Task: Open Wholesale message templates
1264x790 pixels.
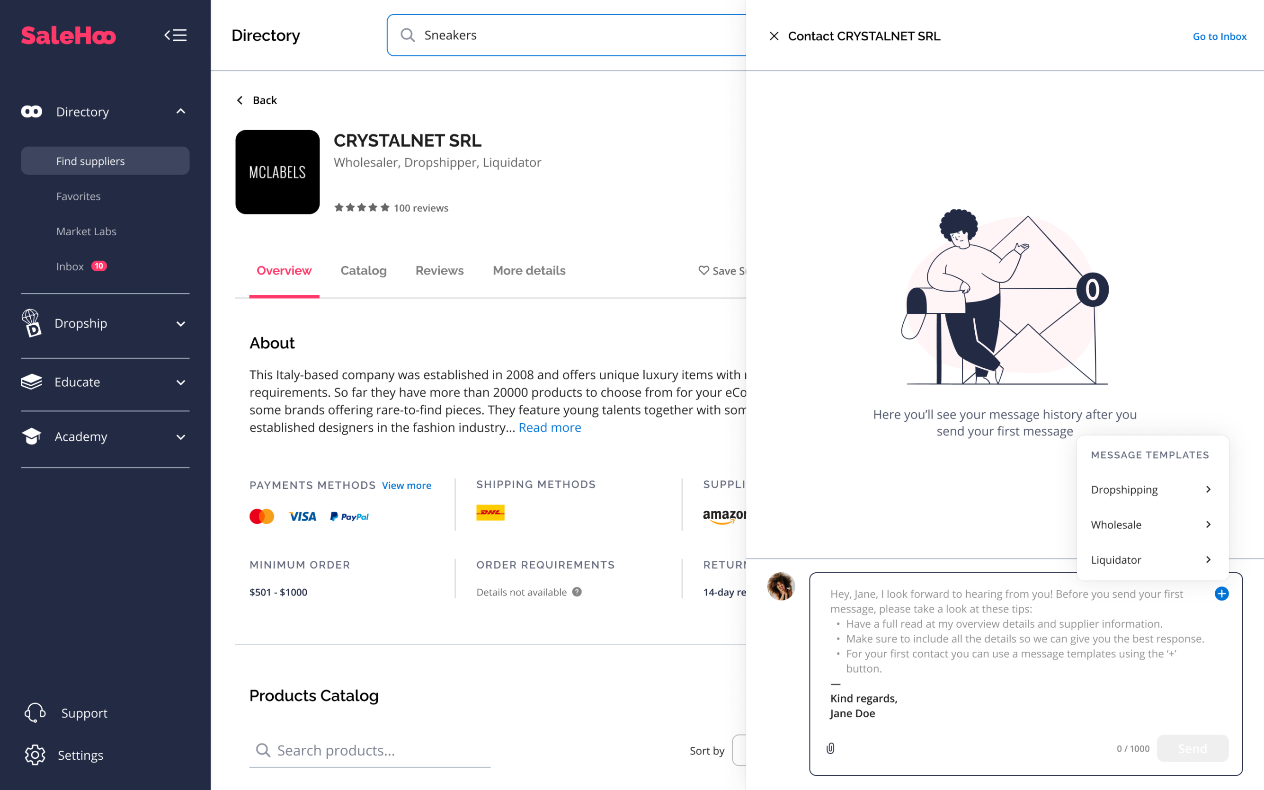Action: [1150, 524]
